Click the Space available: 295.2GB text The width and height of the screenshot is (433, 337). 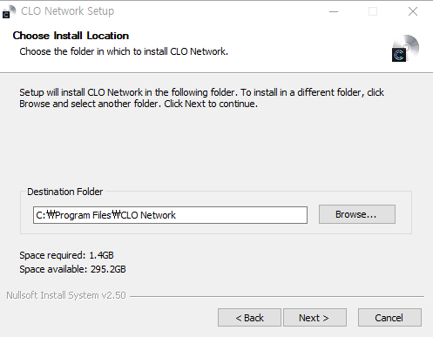[72, 269]
